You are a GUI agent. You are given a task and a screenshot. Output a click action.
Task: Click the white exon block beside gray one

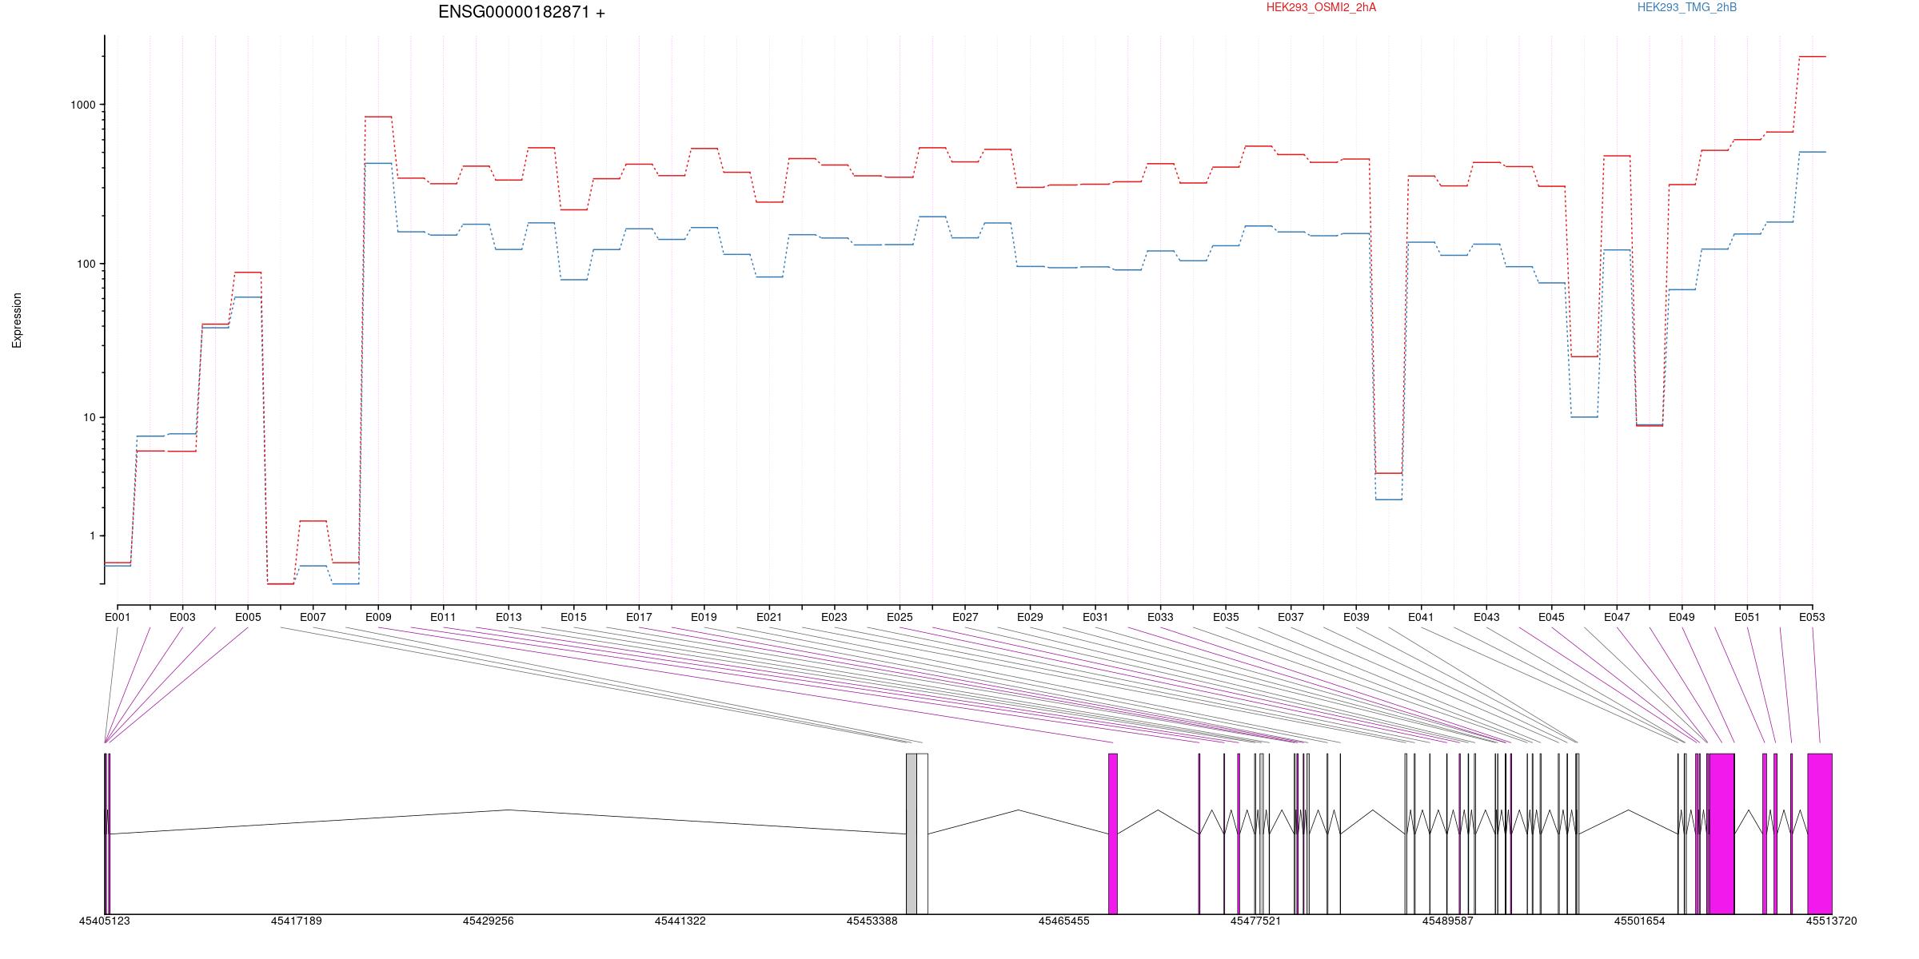click(923, 834)
